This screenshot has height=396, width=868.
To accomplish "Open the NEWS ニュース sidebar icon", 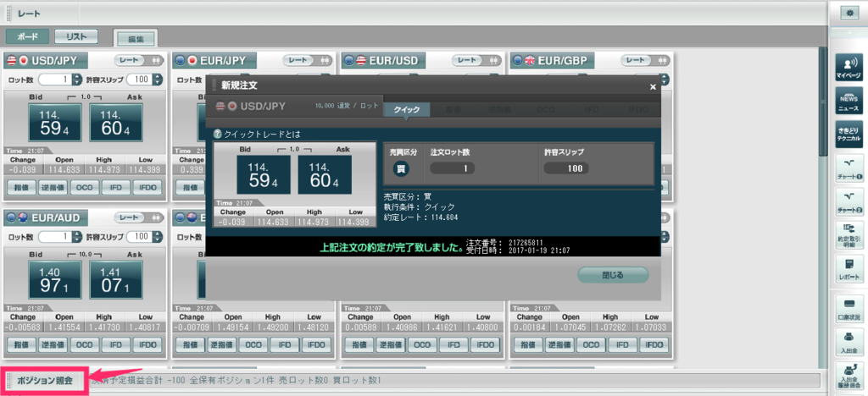I will pos(849,101).
